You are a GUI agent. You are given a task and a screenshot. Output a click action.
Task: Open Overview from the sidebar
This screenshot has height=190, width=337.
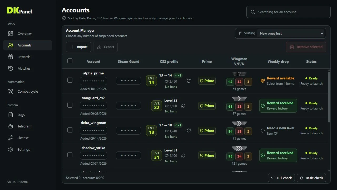coord(27,34)
